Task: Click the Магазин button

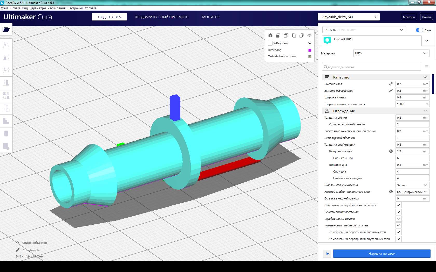Action: 409,17
